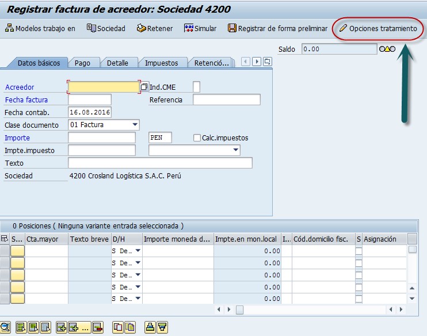Click the Delete row icon
427x336 pixels.
click(98, 327)
